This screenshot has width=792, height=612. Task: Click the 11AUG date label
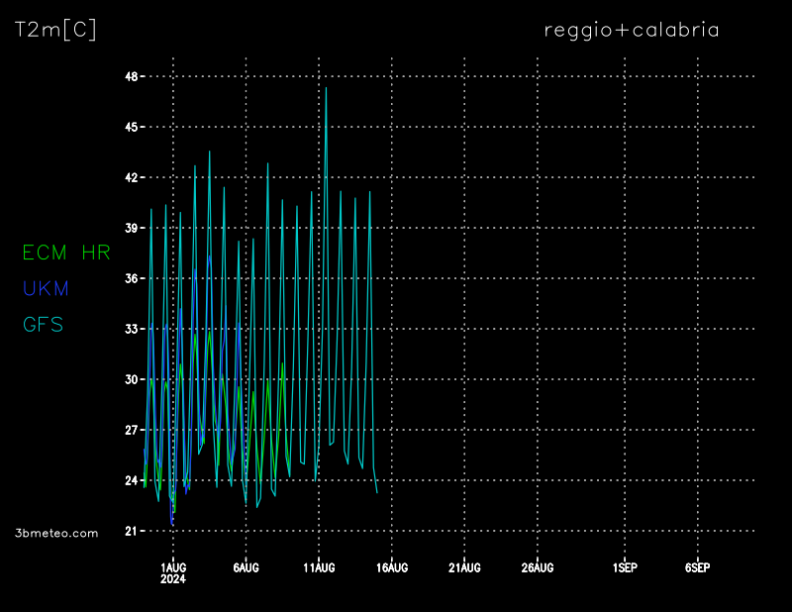coord(319,567)
